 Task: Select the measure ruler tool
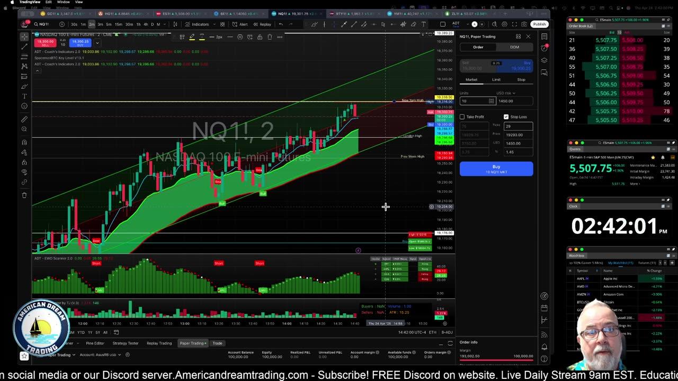click(x=24, y=120)
